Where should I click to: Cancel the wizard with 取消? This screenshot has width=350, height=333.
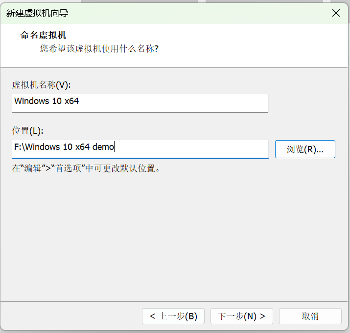click(x=310, y=316)
